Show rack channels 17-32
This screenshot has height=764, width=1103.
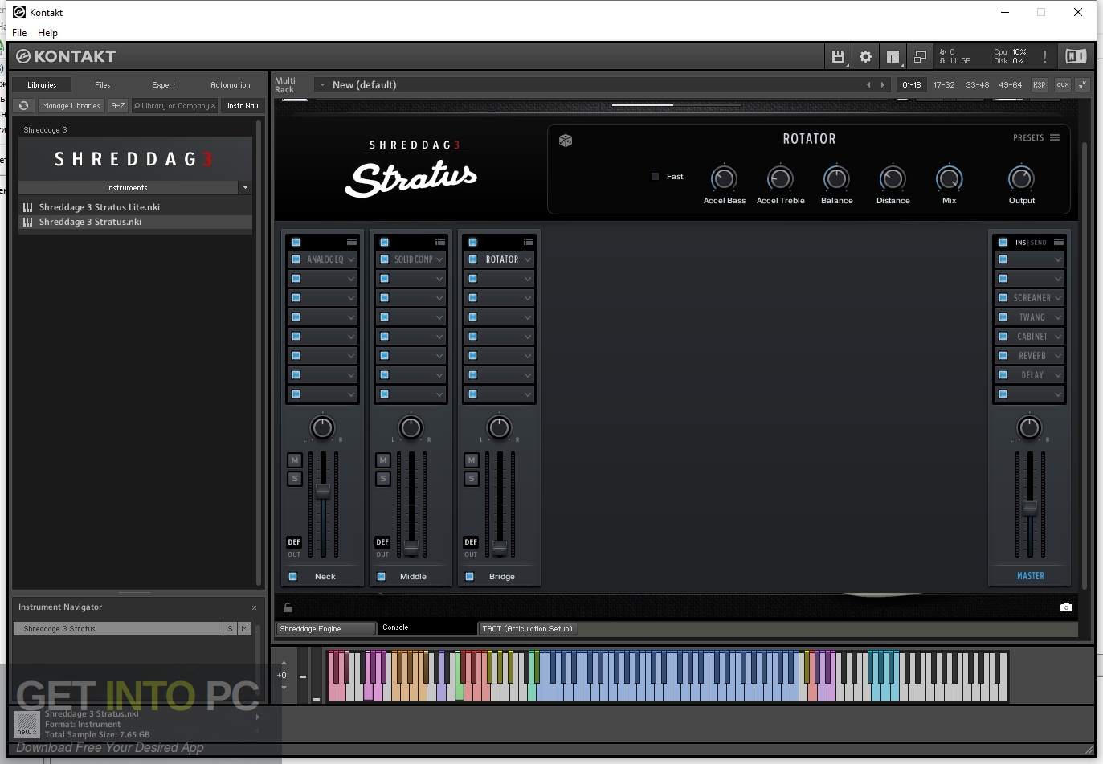click(x=944, y=84)
